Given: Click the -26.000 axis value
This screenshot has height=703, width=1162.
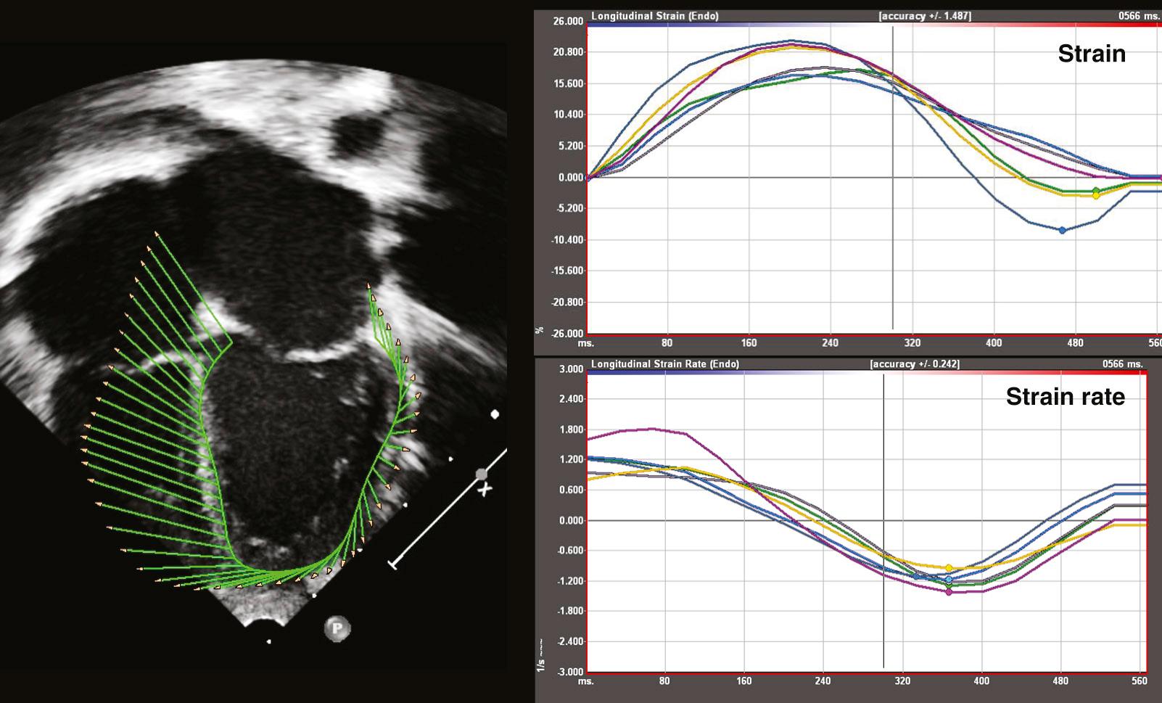Looking at the screenshot, I should click(567, 334).
